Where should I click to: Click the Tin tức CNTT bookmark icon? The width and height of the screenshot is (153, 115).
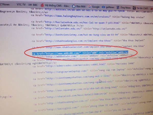(134, 8)
